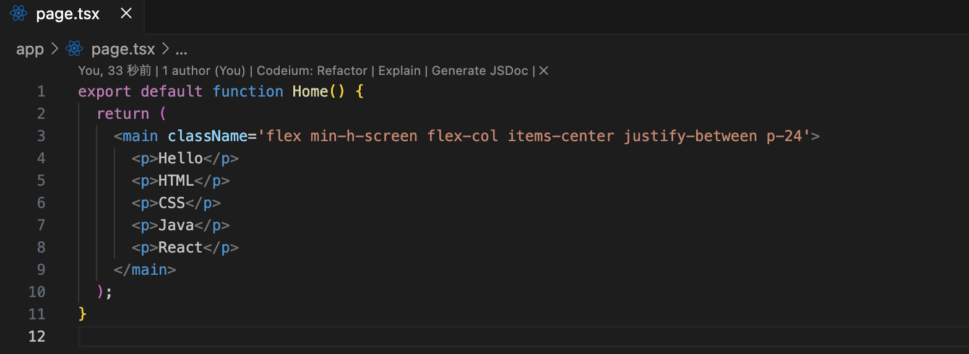Close the page.tsx editor tab
The image size is (969, 354).
click(126, 14)
